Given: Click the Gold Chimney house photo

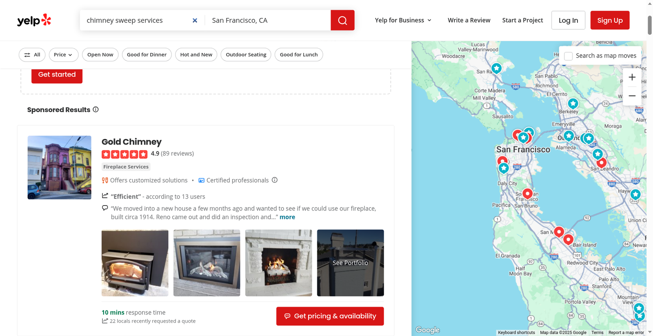Looking at the screenshot, I should (60, 168).
